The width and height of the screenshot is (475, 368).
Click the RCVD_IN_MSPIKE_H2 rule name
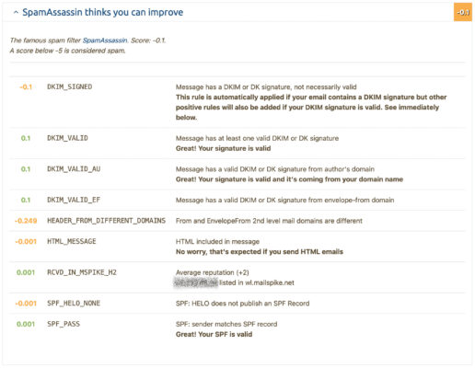[x=82, y=272]
